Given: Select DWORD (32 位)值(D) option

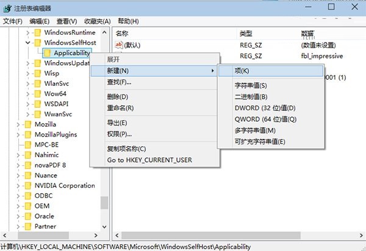Looking at the screenshot, I should click(x=271, y=108).
